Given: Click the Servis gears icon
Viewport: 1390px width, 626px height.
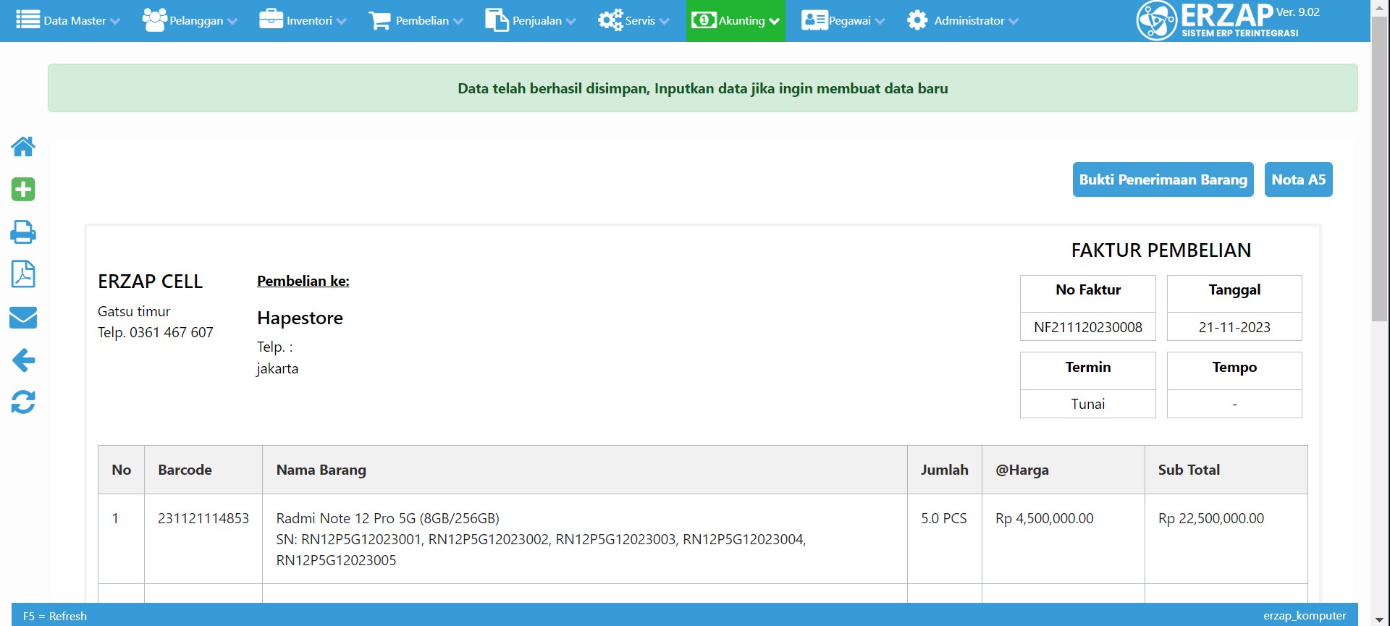Looking at the screenshot, I should pyautogui.click(x=610, y=20).
